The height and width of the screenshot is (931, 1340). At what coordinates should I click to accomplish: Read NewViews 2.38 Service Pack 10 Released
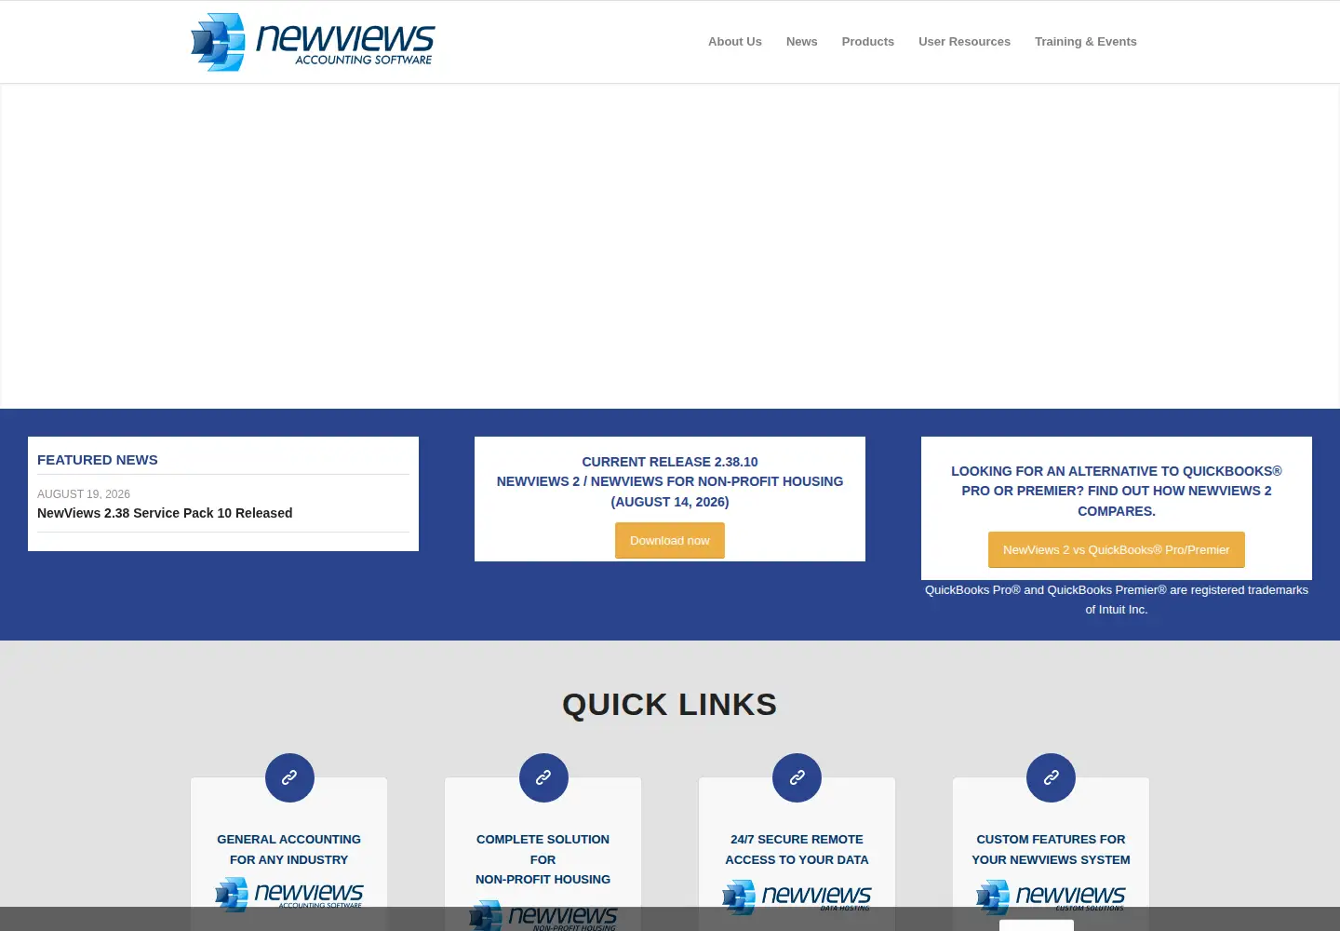click(165, 513)
